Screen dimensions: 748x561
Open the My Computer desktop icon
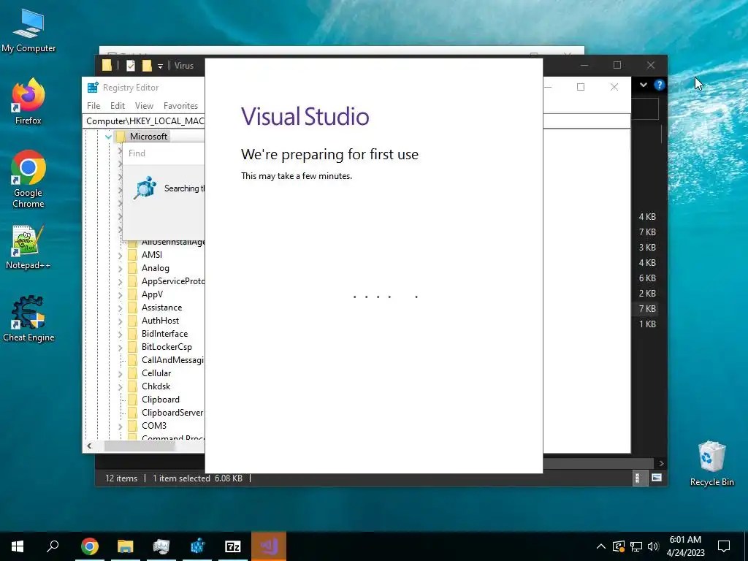tap(28, 31)
